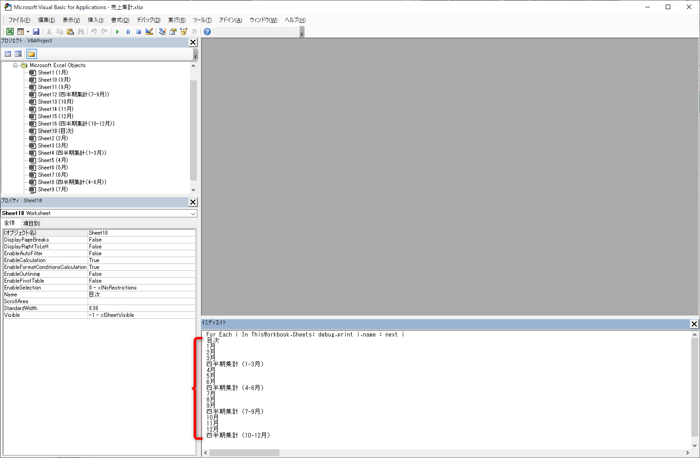Collapse the Microsoft Excel Objects folder

click(x=16, y=65)
